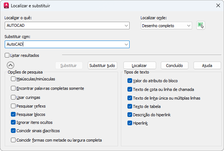Click the select objects icon button
The height and width of the screenshot is (151, 224).
(201, 25)
